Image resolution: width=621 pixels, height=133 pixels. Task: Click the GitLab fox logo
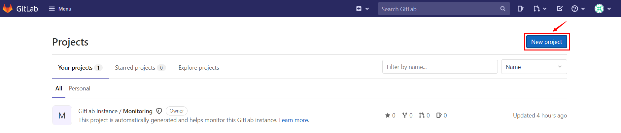[x=8, y=9]
